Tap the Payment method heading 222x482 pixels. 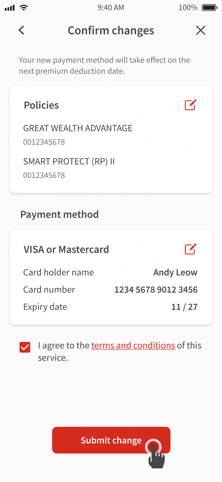(59, 215)
